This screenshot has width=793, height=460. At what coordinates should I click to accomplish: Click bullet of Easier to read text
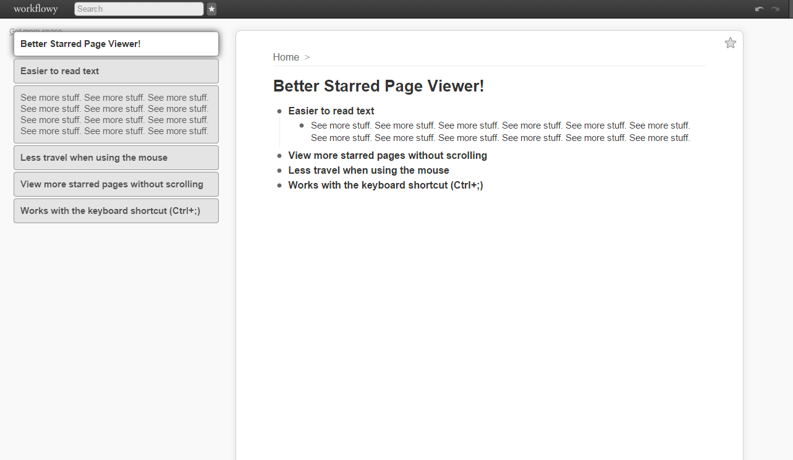(279, 111)
